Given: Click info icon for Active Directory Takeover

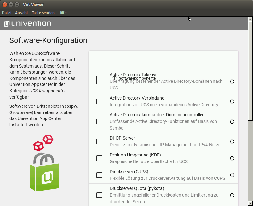Looking at the screenshot, I should pos(232,82).
